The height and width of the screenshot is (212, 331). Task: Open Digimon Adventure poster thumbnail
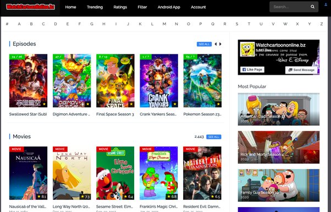coord(72,81)
